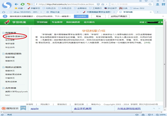Open address bar dropdown arrow
The height and width of the screenshot is (116, 167).
point(107,4)
